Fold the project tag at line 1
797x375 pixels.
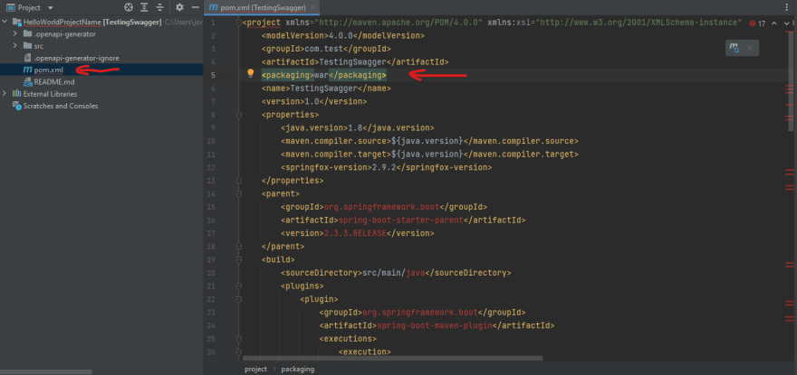[238, 23]
